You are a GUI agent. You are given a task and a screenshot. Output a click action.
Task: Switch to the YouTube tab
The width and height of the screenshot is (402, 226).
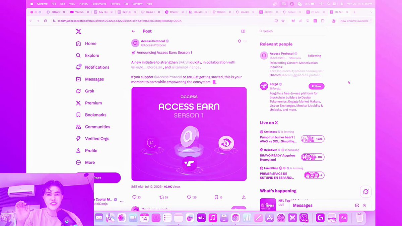[x=79, y=12]
